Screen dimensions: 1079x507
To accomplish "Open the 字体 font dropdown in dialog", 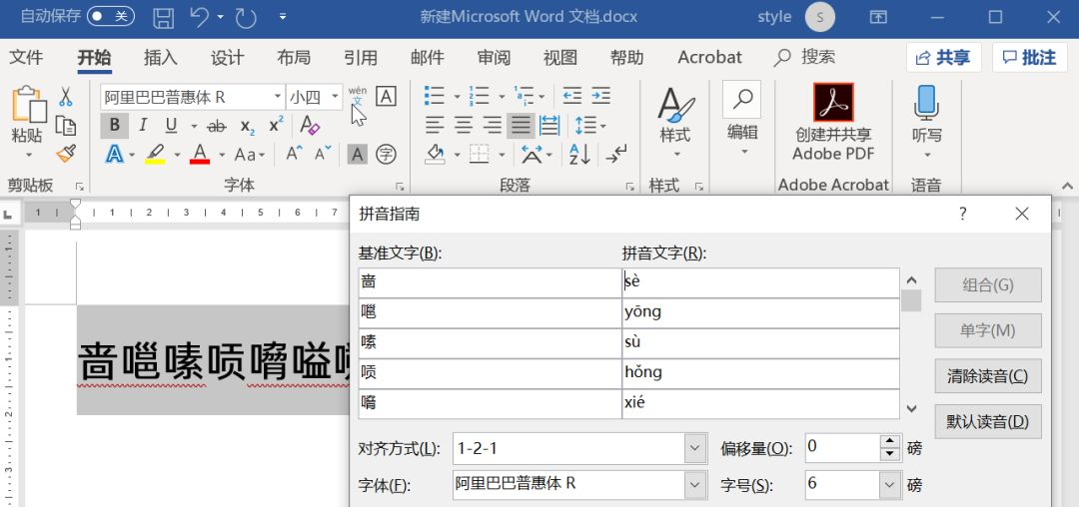I will pyautogui.click(x=695, y=485).
